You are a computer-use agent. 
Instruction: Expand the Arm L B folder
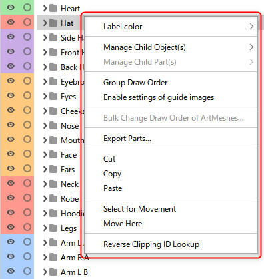pos(45,272)
